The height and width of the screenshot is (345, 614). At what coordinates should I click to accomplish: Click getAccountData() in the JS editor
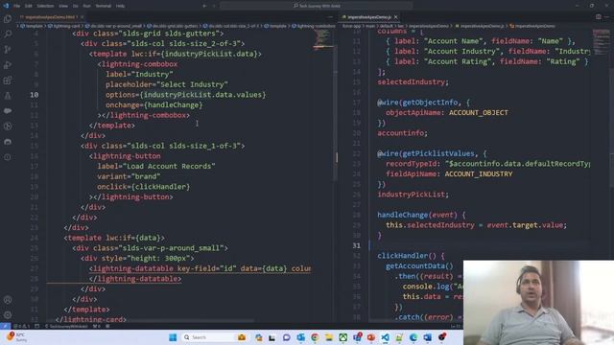(419, 266)
